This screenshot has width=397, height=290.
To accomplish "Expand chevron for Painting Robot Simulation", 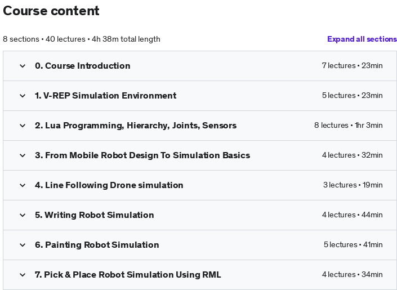I will (x=23, y=245).
